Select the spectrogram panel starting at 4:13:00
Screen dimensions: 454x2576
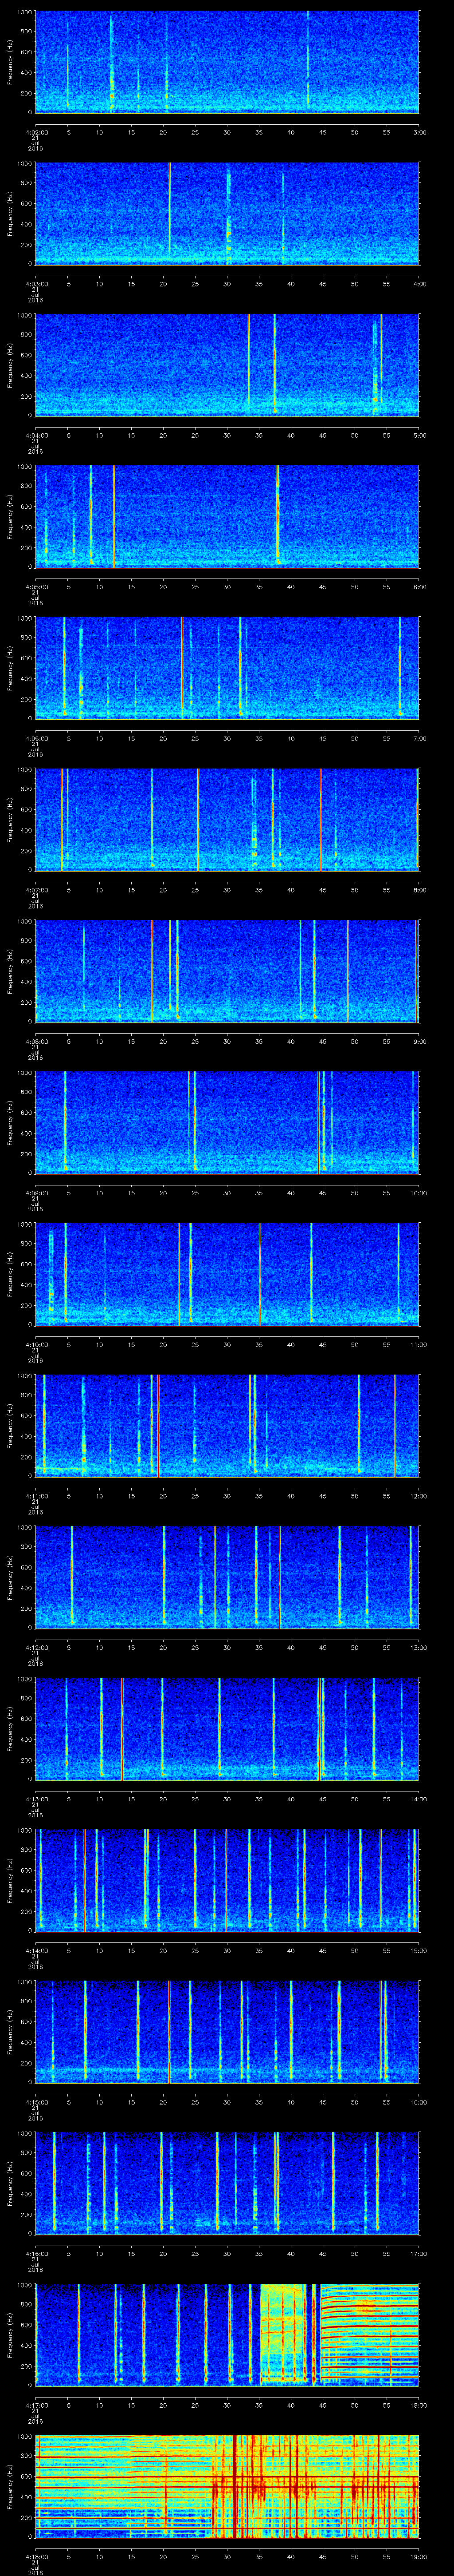[x=227, y=1728]
